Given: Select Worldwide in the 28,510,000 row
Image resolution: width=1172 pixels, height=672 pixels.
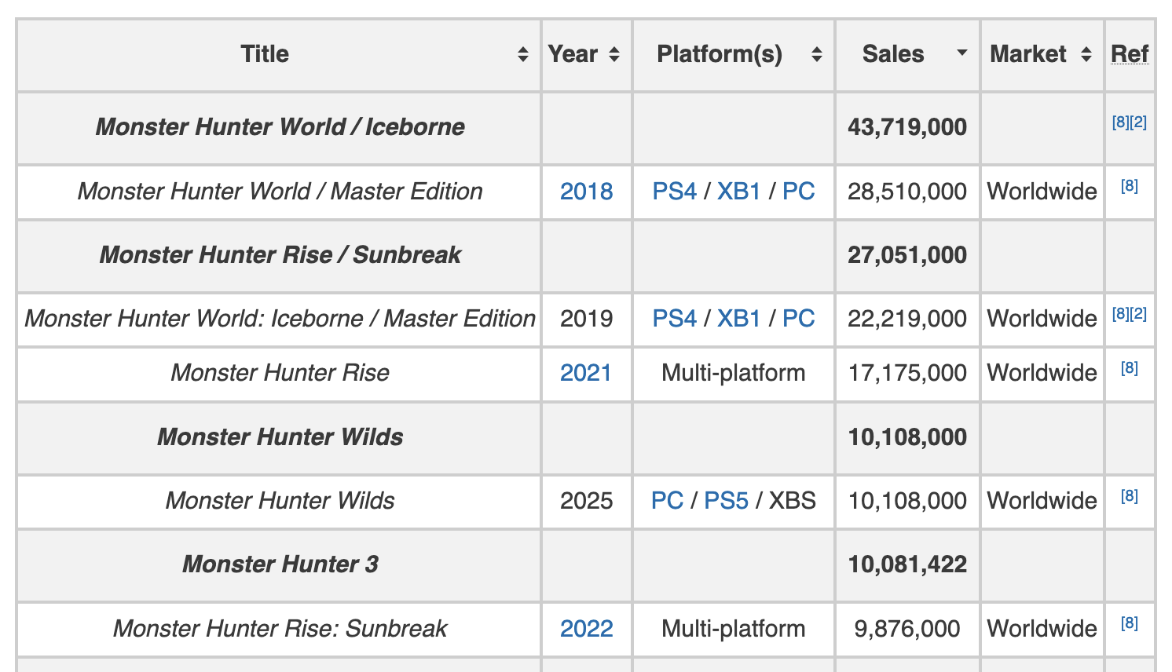Looking at the screenshot, I should coord(1042,192).
